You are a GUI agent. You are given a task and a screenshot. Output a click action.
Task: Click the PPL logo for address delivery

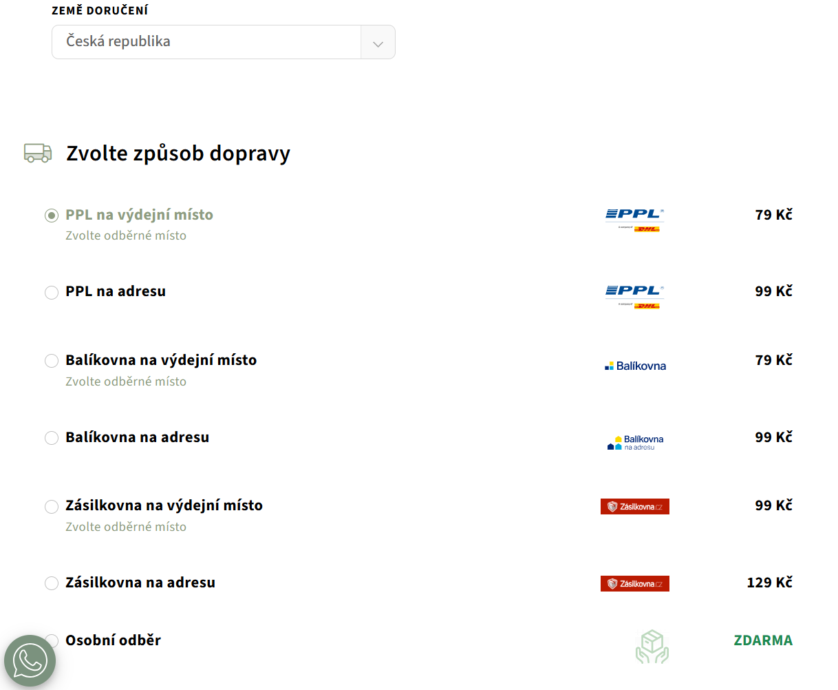point(634,297)
